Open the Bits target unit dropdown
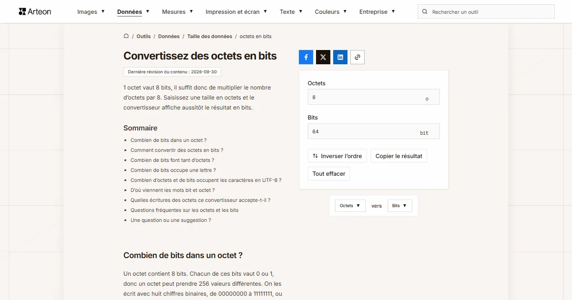 pyautogui.click(x=400, y=206)
